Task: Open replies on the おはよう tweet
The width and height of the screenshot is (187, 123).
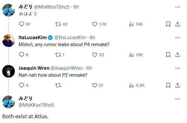Action: click(x=25, y=24)
